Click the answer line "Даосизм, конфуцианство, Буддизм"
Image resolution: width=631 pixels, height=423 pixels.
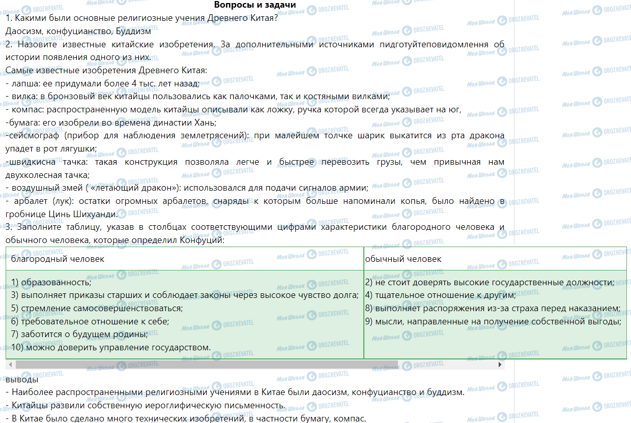[71, 31]
